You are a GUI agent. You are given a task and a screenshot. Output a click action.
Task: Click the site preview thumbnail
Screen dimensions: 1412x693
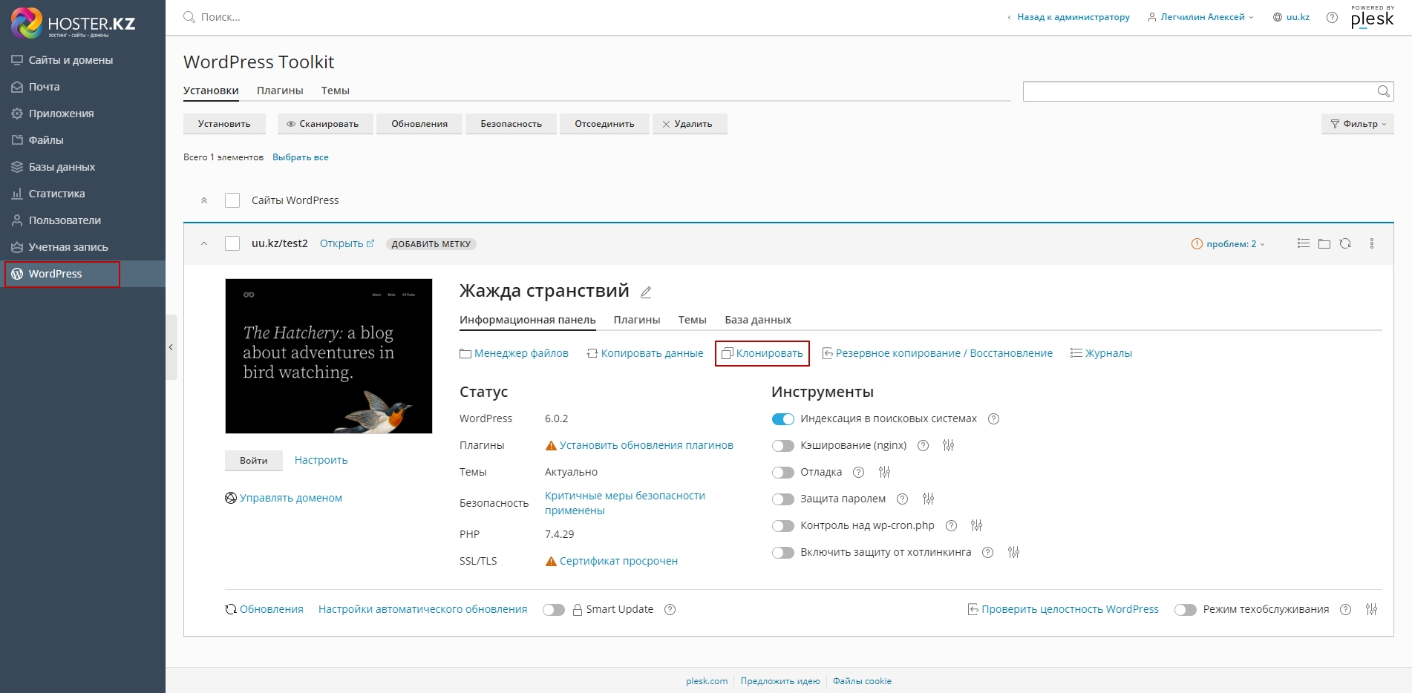coord(329,356)
